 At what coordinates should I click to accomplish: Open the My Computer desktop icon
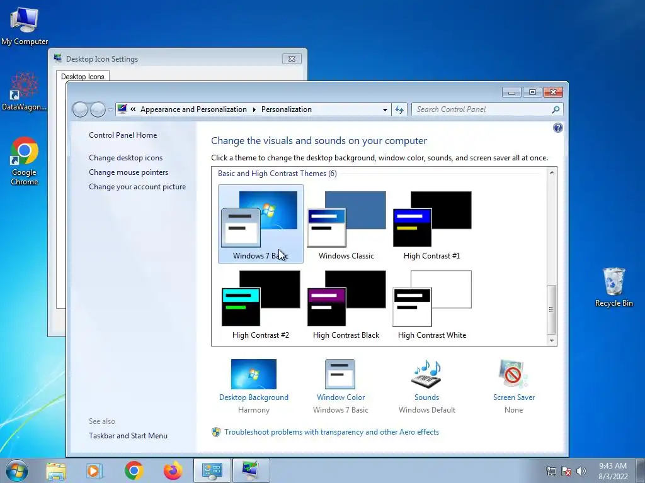pos(25,26)
